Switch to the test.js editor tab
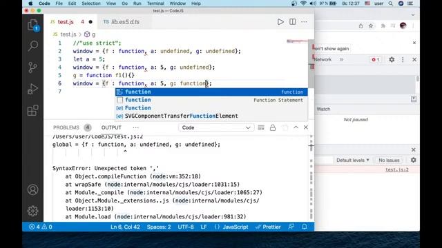The height and width of the screenshot is (248, 442). click(70, 22)
